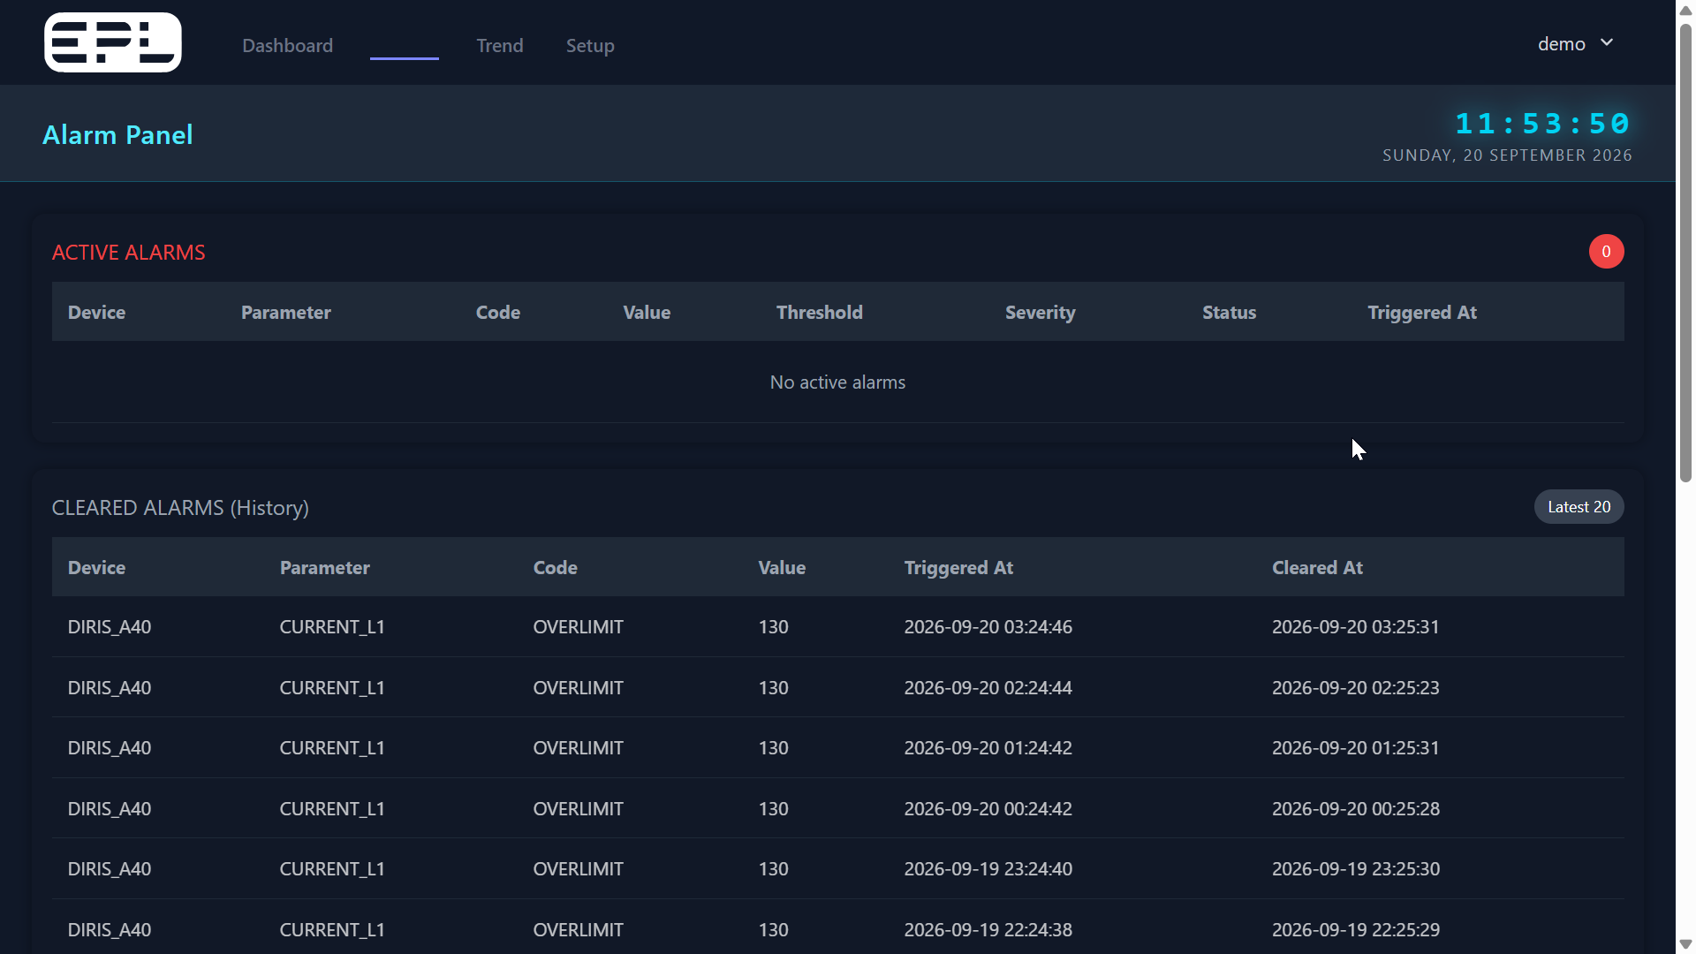Select cleared time 2026-09-20 02:25:23

click(1355, 688)
